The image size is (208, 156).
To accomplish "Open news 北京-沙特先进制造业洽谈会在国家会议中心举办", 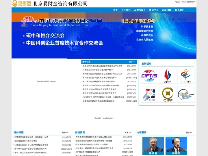I will pyautogui.click(x=102, y=66).
